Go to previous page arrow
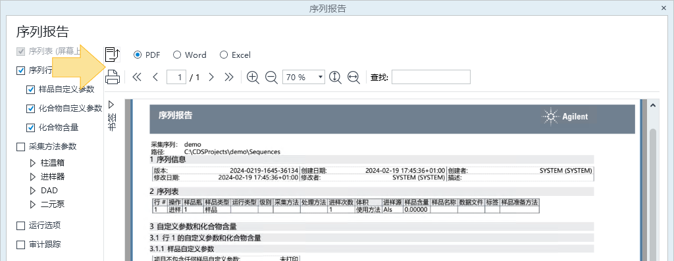 tap(155, 78)
